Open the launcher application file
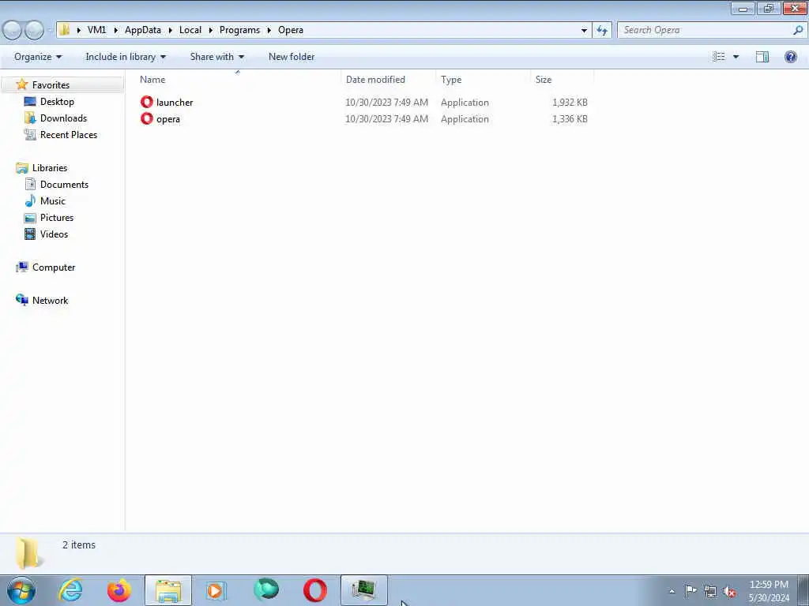The image size is (809, 606). [175, 103]
